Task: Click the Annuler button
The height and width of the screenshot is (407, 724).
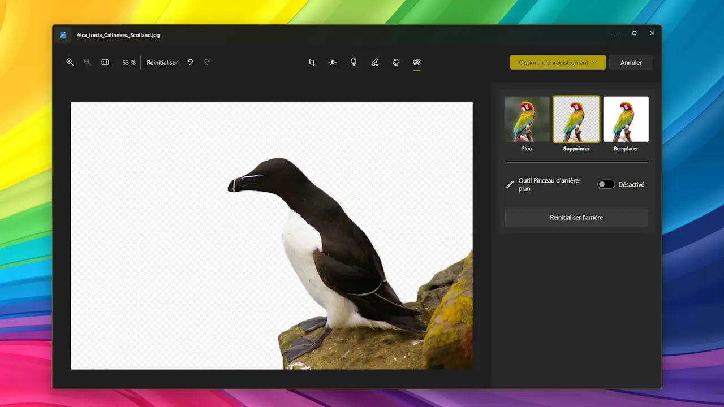Action: click(x=631, y=62)
